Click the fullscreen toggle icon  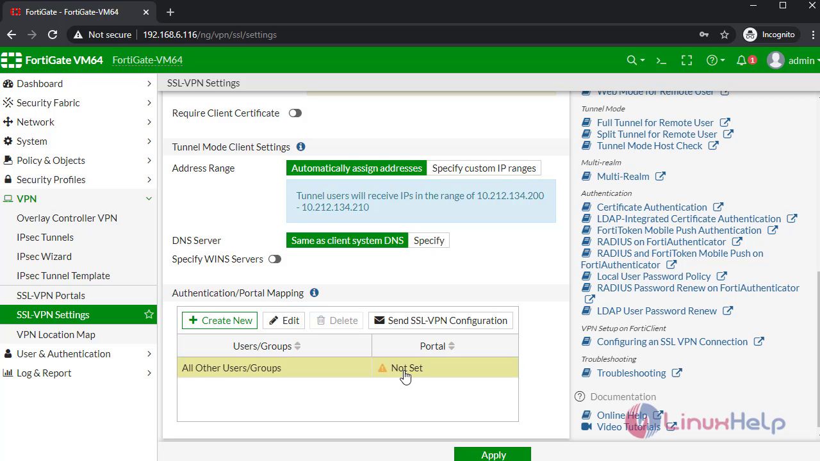687,60
